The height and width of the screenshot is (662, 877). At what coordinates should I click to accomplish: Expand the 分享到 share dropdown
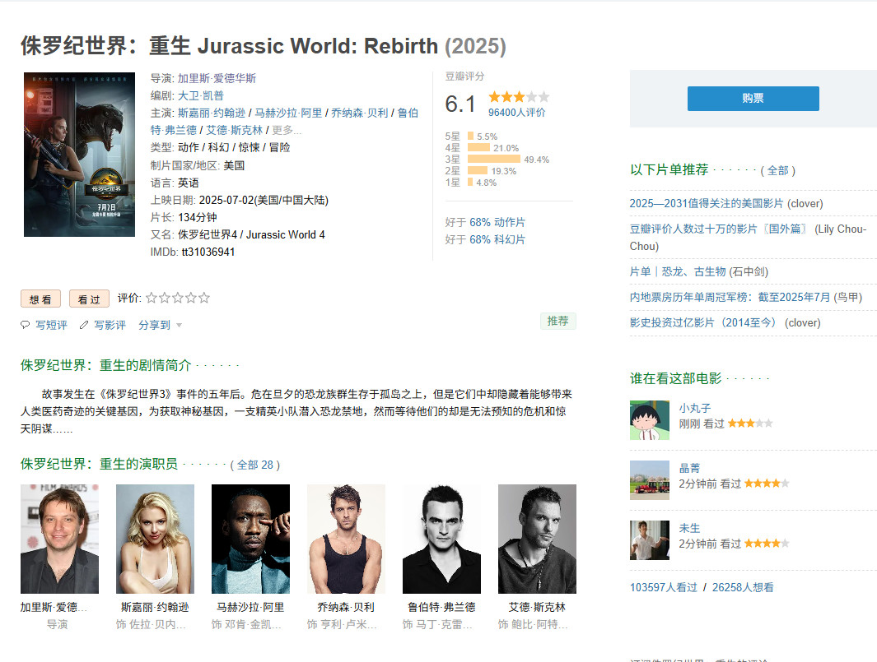coord(160,325)
